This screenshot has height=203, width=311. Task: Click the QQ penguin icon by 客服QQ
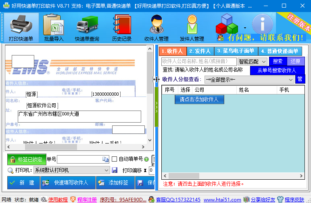(x=152, y=199)
